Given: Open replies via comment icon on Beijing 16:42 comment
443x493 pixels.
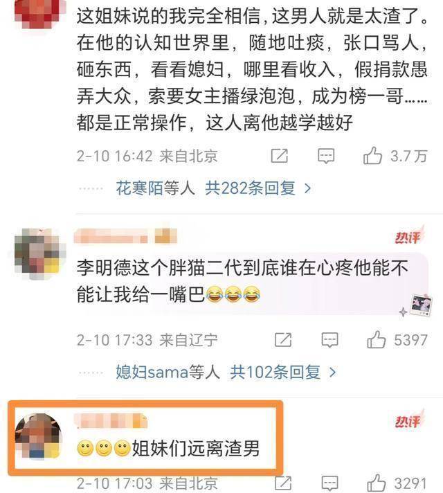Looking at the screenshot, I should tap(326, 156).
